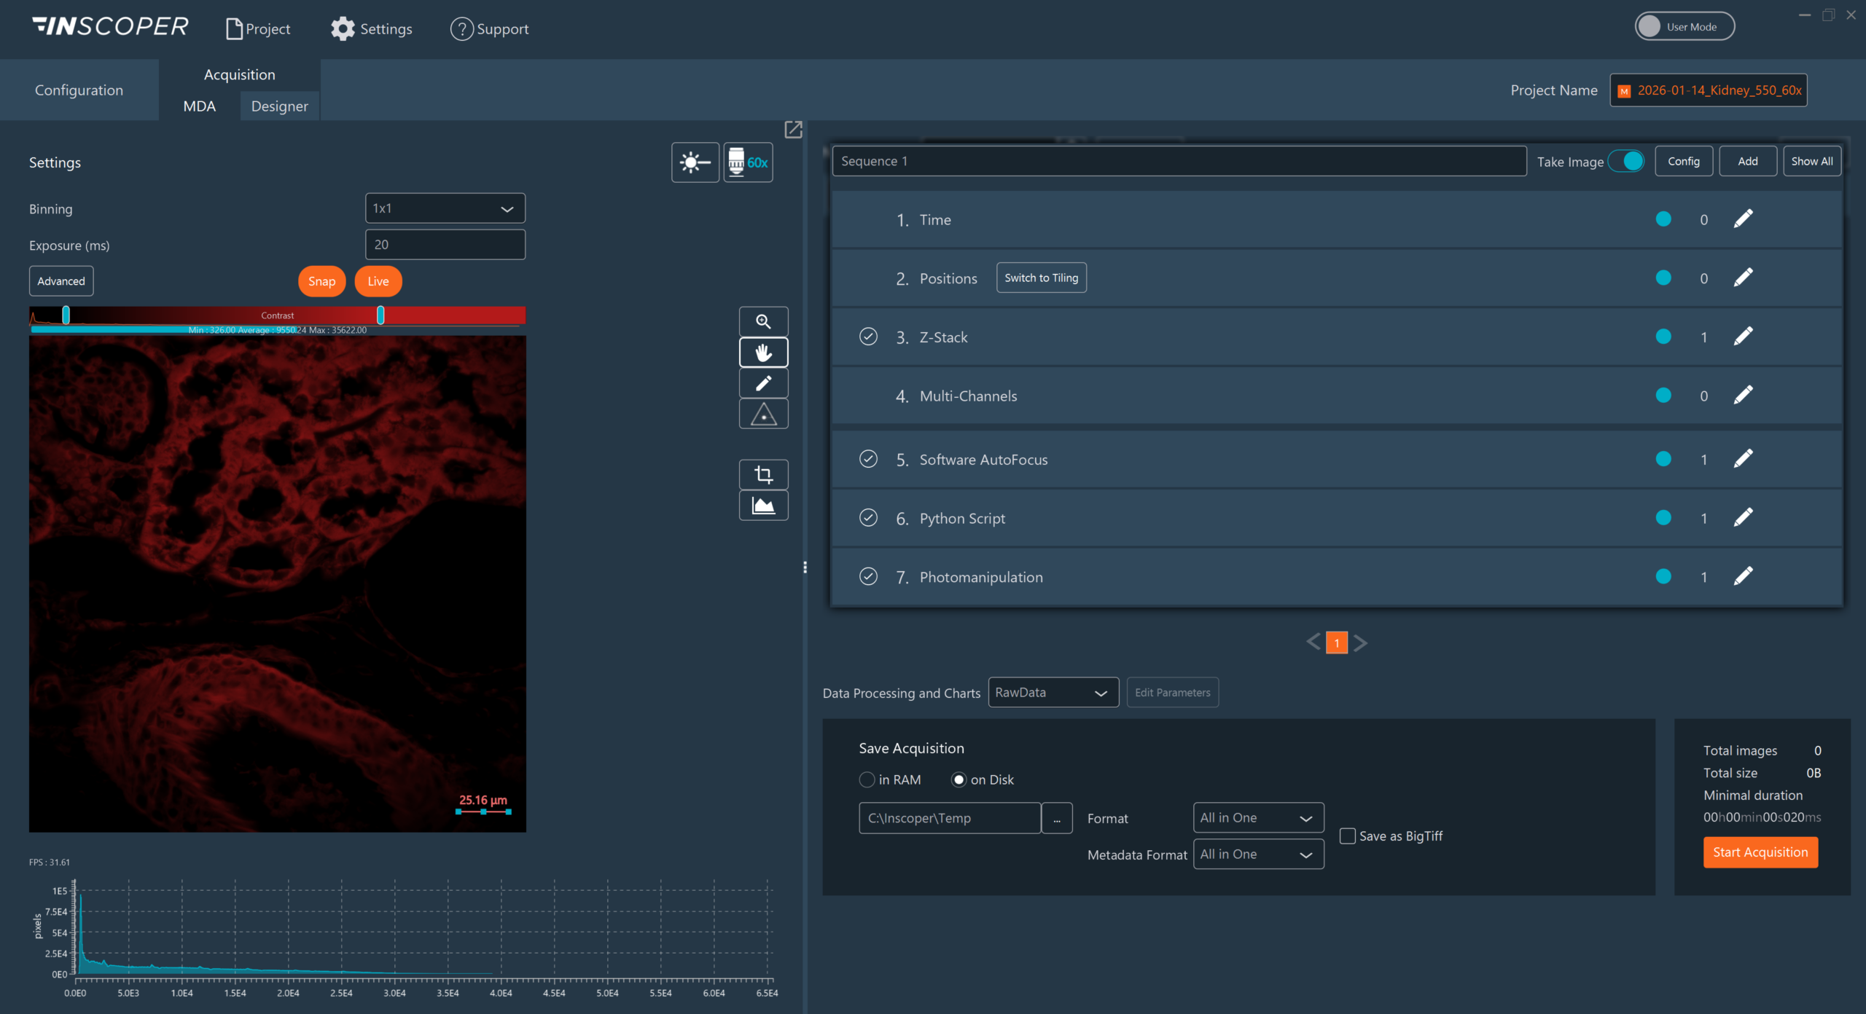
Task: Edit Z-Stack with the pencil icon
Action: click(x=1743, y=337)
